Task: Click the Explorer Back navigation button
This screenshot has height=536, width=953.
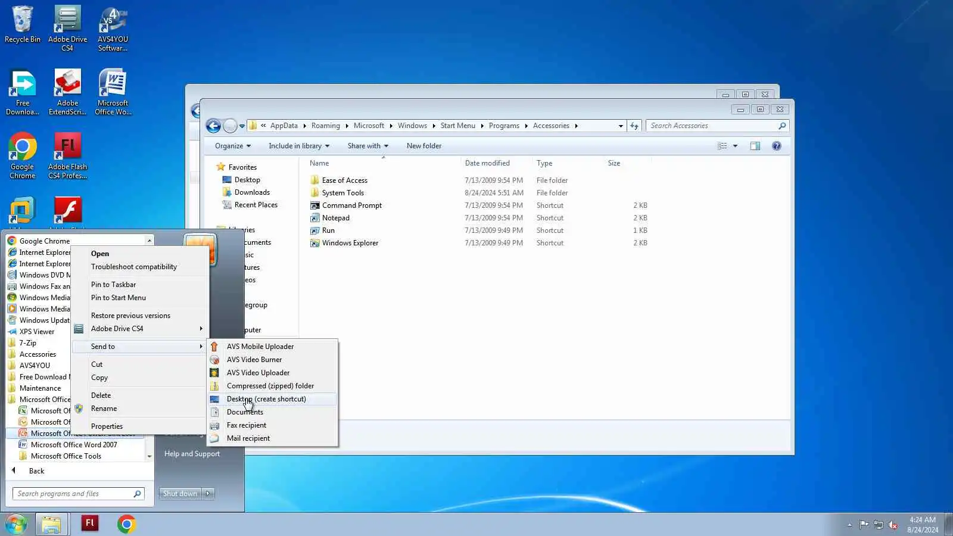Action: tap(213, 126)
